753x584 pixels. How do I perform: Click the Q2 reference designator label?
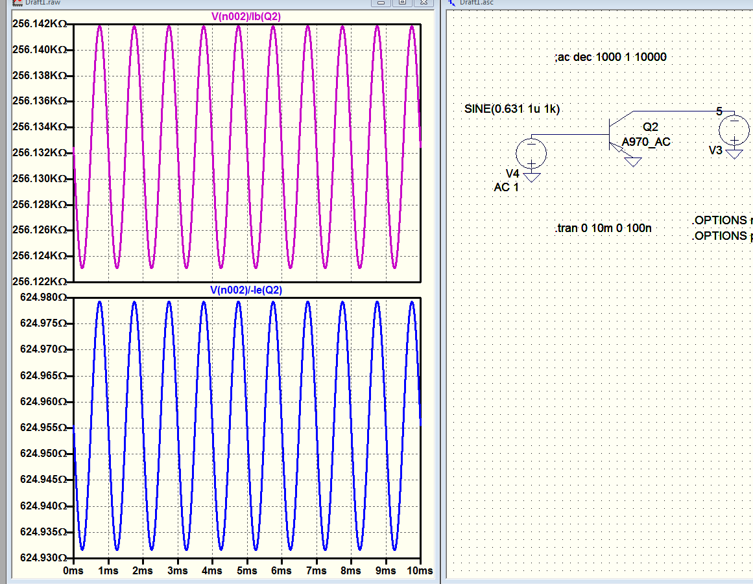point(651,127)
